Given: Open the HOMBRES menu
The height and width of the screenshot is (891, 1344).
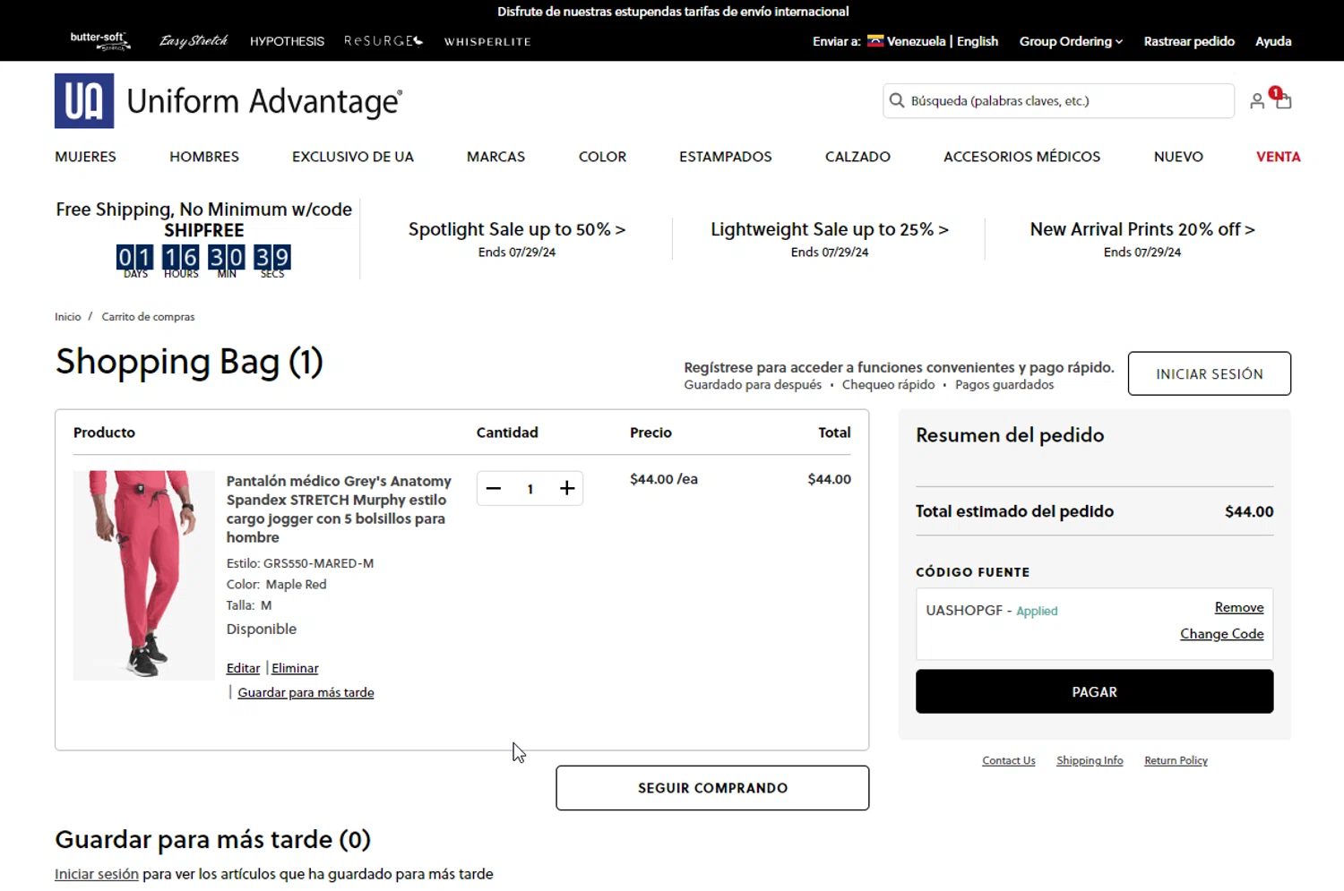Looking at the screenshot, I should tap(204, 157).
